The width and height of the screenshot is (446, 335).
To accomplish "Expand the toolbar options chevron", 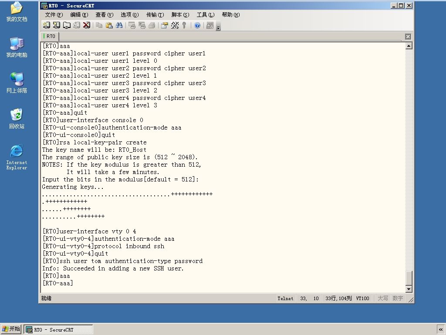I will tap(219, 27).
